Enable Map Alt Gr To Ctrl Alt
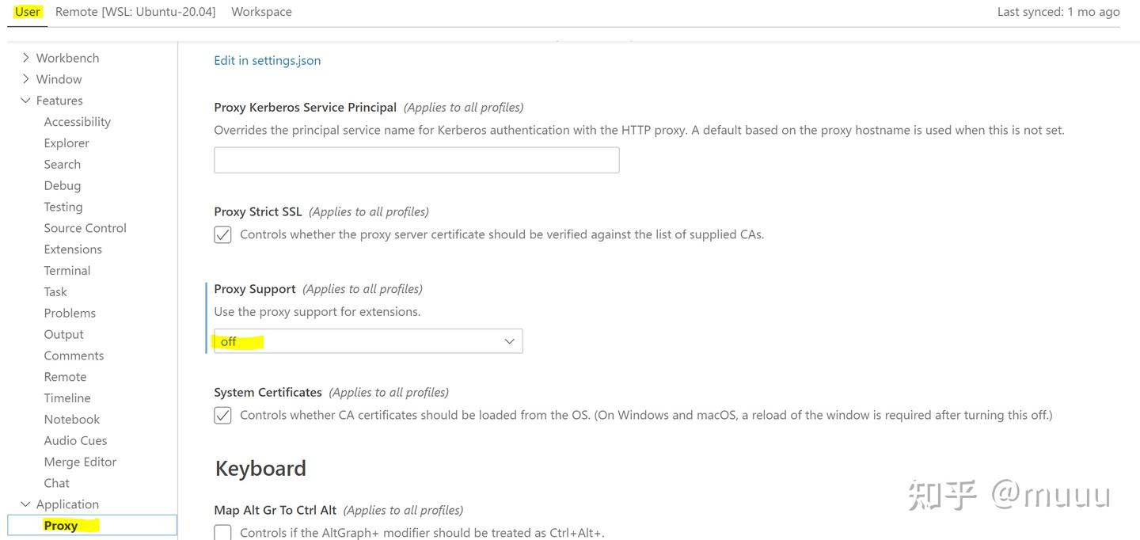The width and height of the screenshot is (1140, 540). pos(222,531)
